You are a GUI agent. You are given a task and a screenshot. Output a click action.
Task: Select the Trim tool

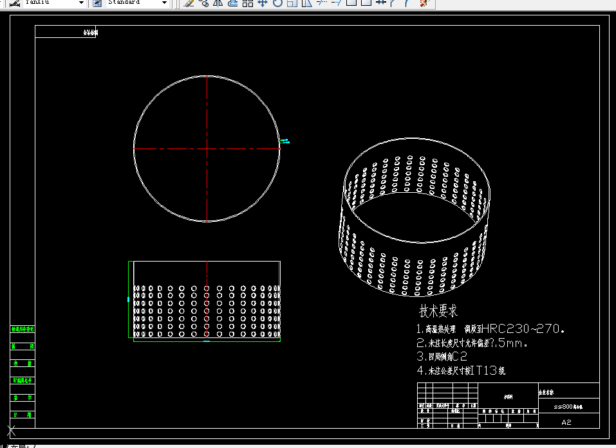(322, 3)
